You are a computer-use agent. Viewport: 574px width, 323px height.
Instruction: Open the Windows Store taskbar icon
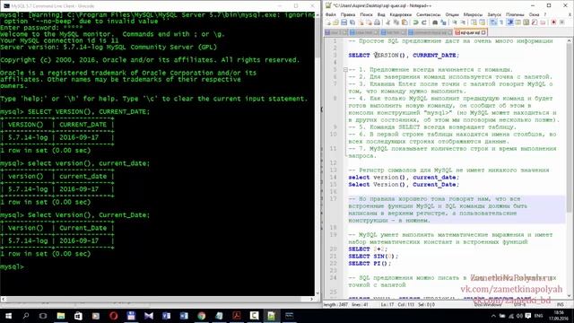tap(78, 316)
